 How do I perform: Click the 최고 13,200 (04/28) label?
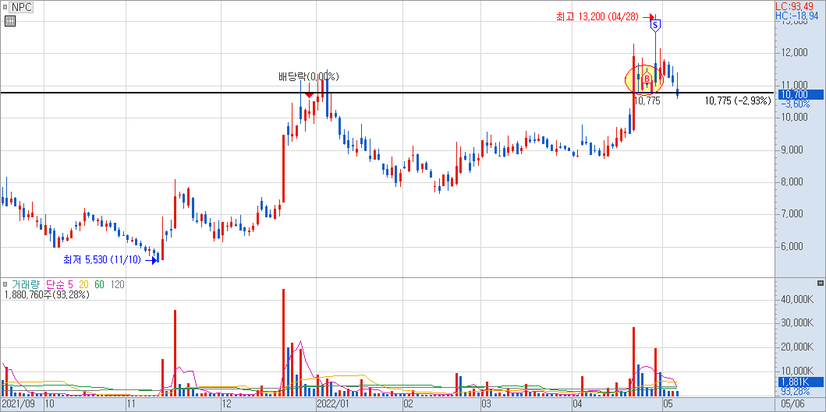tap(597, 17)
